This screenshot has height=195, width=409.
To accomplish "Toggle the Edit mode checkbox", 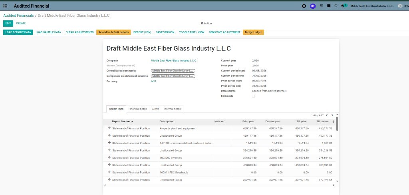I will (253, 96).
